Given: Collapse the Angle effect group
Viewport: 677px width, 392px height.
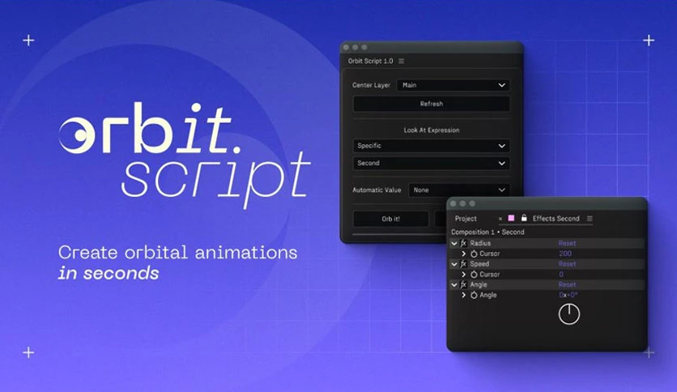Looking at the screenshot, I should [454, 285].
